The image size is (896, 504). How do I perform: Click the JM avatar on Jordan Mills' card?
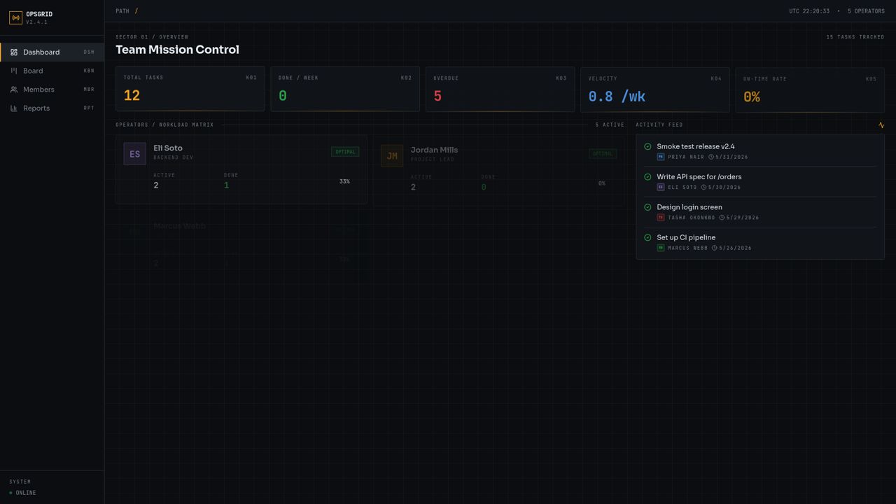(392, 156)
